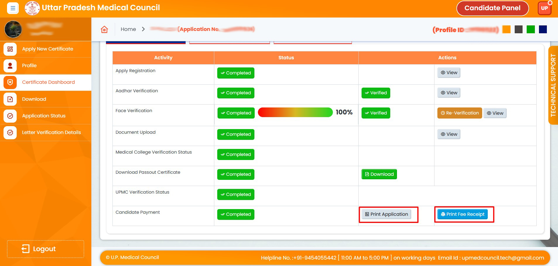Select the navy blue theme color swatch
This screenshot has width=558, height=266.
(x=543, y=29)
